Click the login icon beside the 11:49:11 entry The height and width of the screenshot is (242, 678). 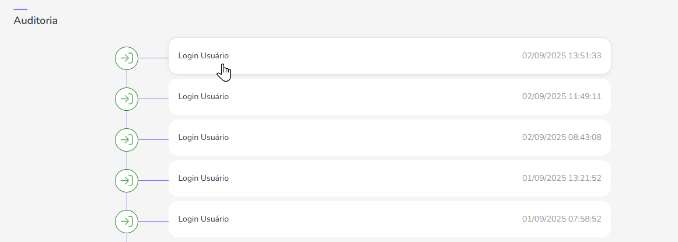(x=127, y=99)
